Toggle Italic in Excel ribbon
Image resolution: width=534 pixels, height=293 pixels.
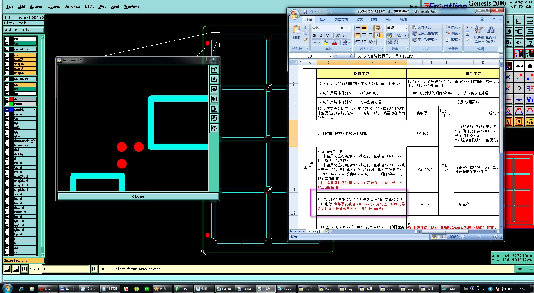321,36
